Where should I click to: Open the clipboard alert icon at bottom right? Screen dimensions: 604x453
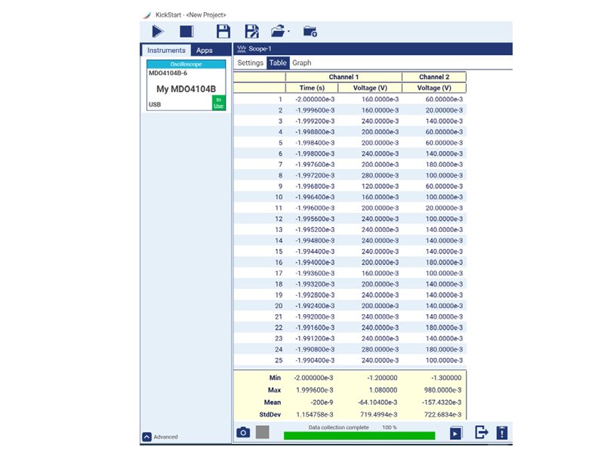coord(502,433)
